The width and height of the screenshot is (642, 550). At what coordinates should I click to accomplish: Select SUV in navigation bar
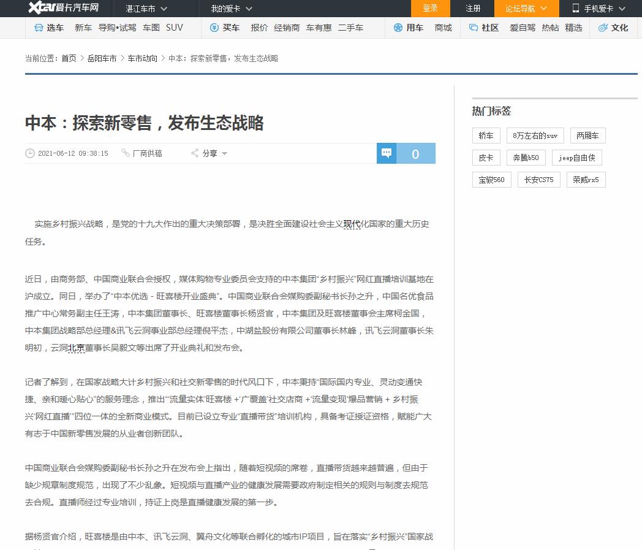175,28
